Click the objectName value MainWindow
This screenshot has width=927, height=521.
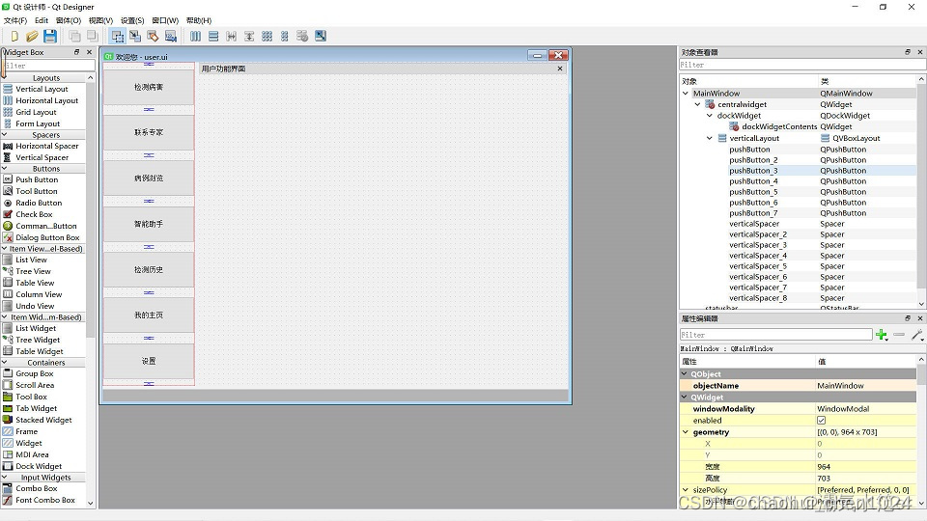click(x=840, y=386)
